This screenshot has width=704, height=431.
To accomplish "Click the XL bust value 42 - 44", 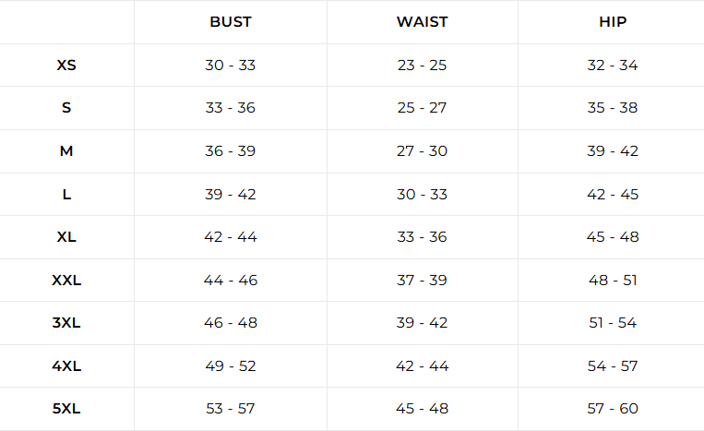I will coord(230,236).
